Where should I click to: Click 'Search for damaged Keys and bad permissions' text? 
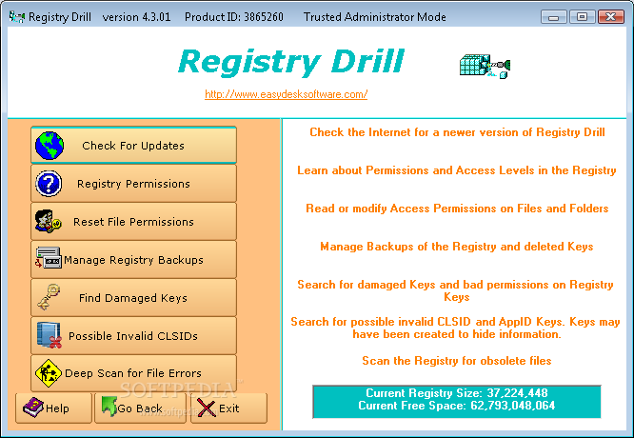(455, 290)
